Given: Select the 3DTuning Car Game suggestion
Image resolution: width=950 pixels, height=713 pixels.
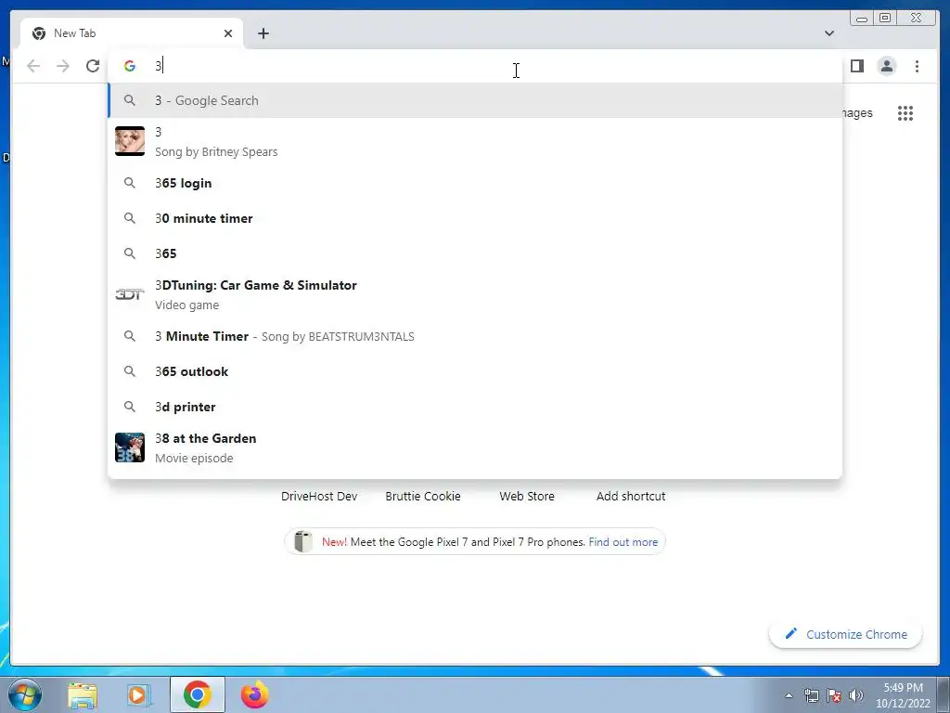Looking at the screenshot, I should tap(475, 294).
